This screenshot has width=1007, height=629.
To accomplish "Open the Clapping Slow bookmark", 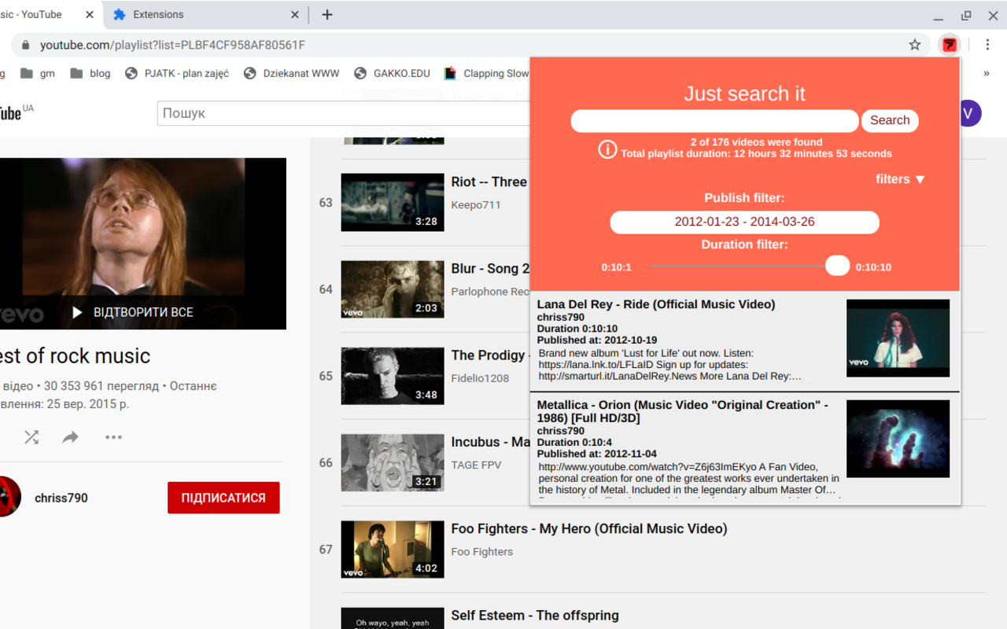I will 486,73.
